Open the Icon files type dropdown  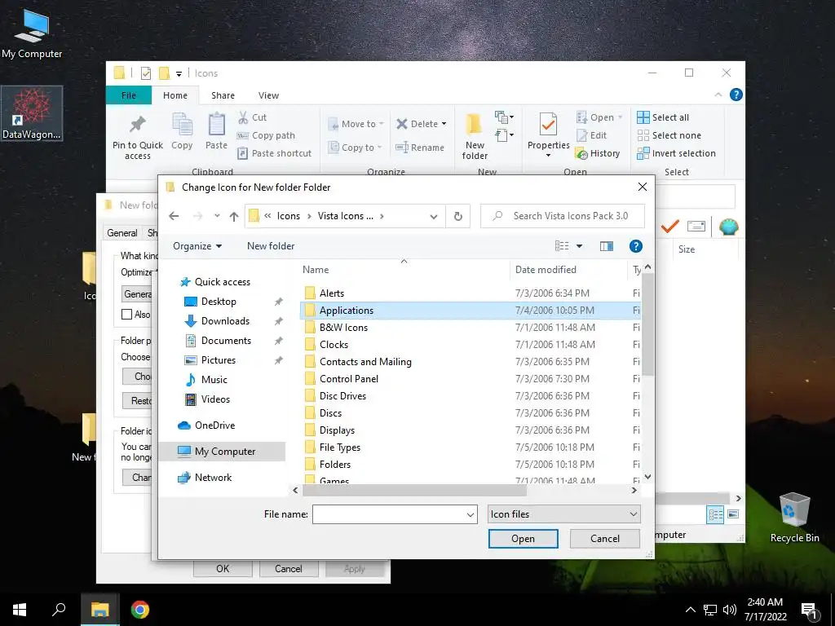(564, 514)
